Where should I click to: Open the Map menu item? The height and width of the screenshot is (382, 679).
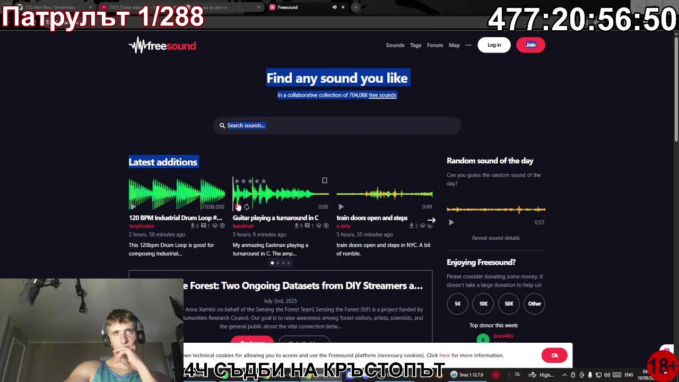click(454, 45)
